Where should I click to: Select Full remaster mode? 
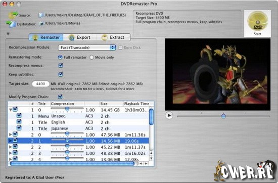click(x=60, y=57)
